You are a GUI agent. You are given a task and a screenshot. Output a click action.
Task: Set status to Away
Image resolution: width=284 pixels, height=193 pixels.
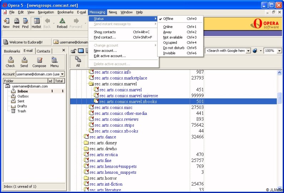click(x=180, y=32)
